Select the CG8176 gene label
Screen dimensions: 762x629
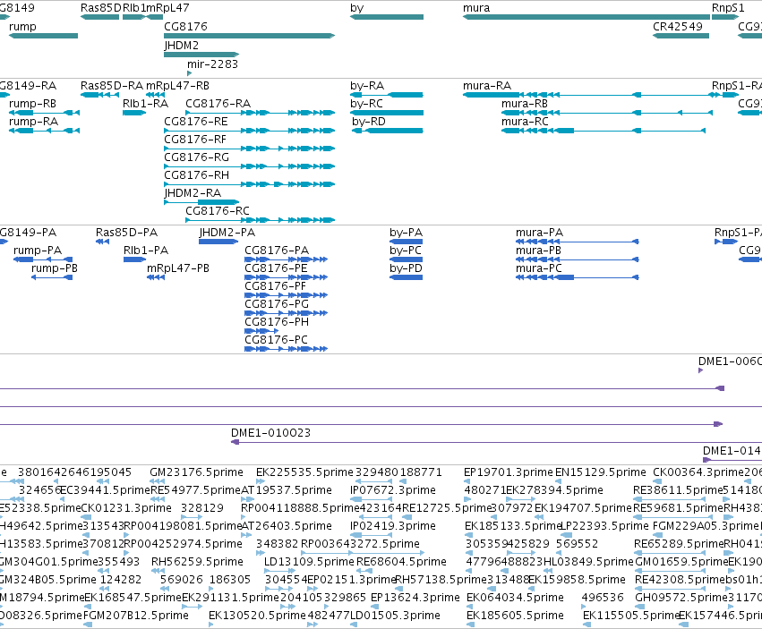[x=185, y=27]
